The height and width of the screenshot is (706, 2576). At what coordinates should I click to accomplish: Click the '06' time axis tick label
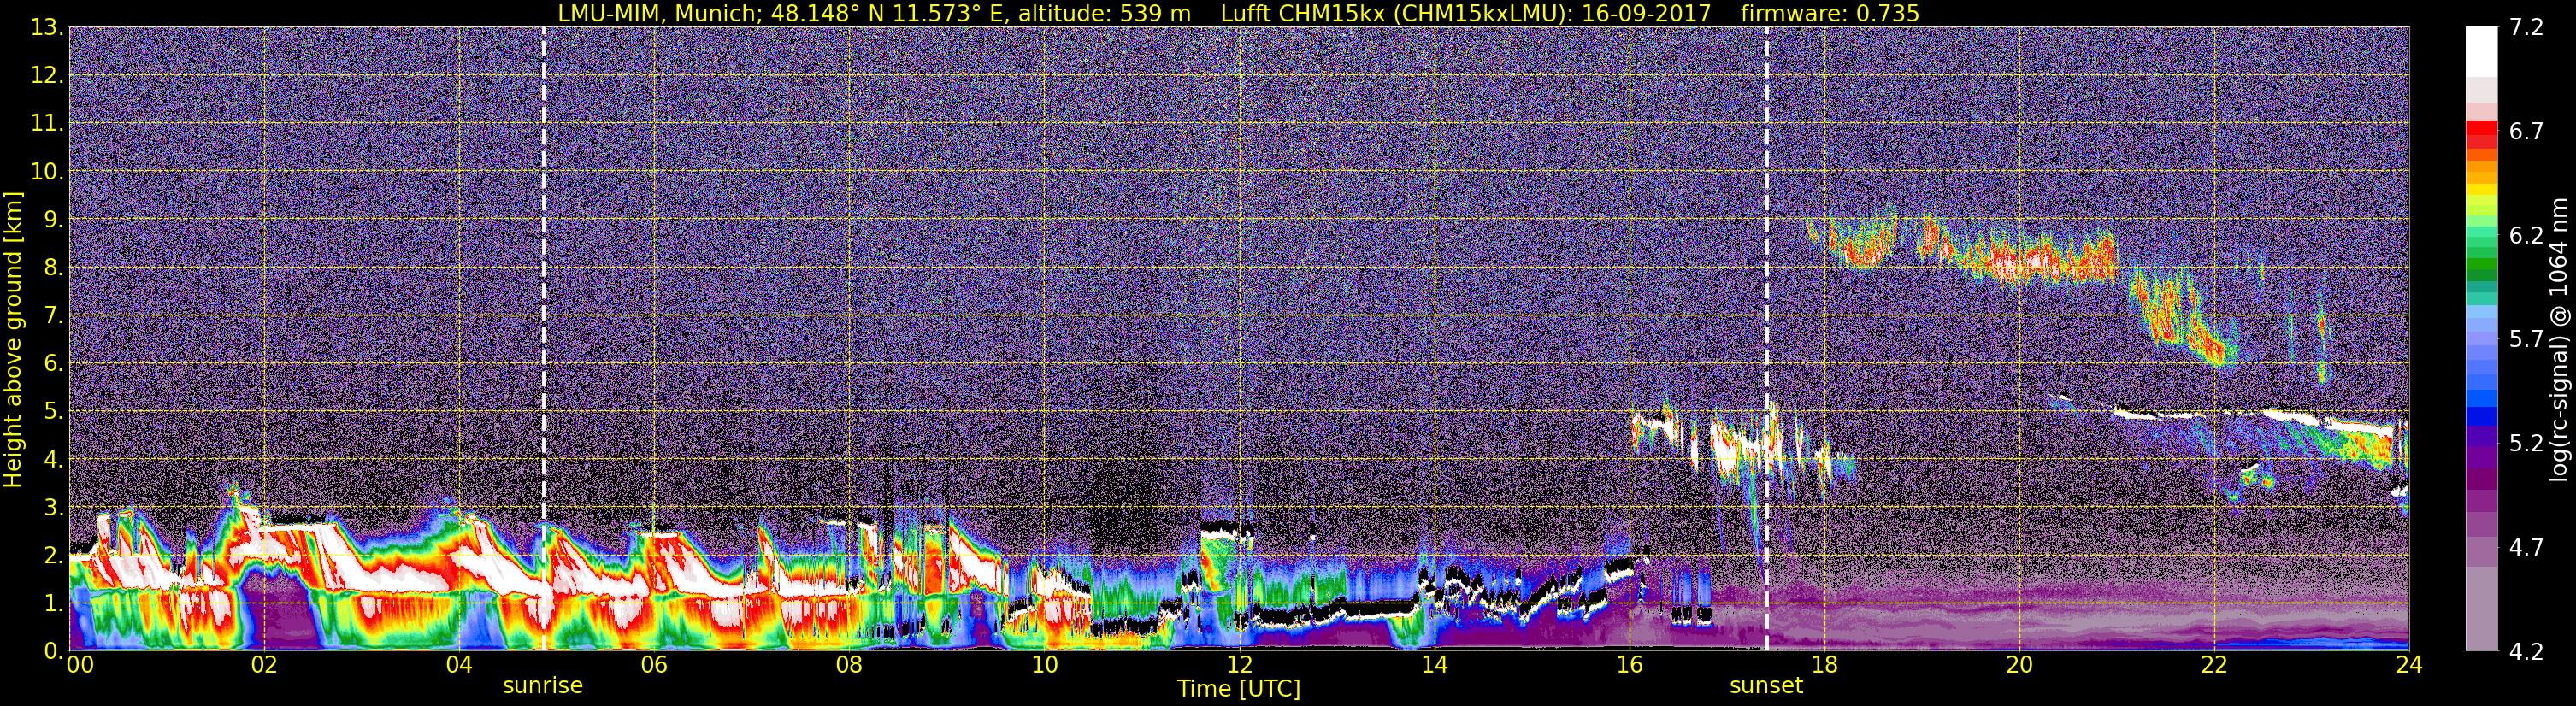654,666
